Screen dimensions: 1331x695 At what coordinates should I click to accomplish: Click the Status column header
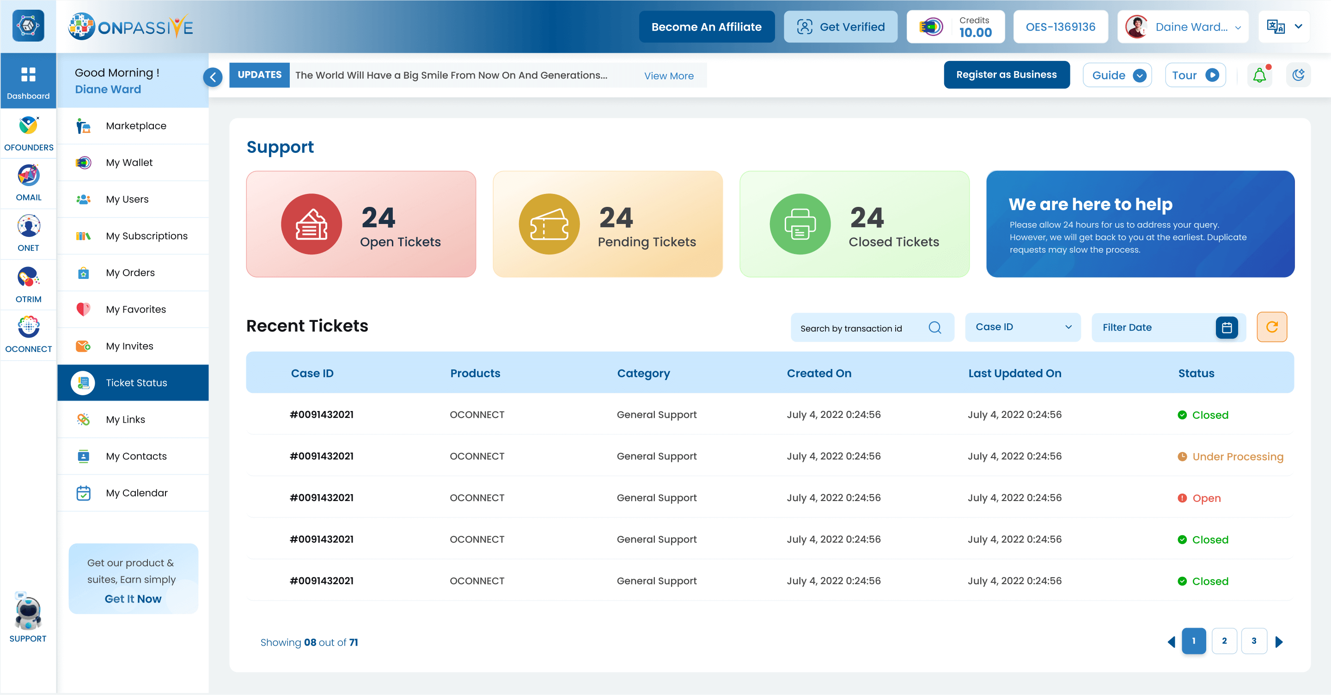1196,373
